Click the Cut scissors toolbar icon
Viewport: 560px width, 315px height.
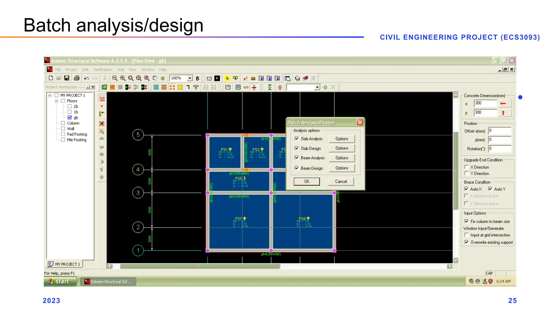[x=105, y=78]
